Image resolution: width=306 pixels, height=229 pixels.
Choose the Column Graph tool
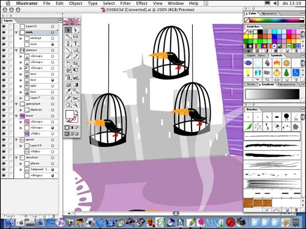tap(75, 78)
